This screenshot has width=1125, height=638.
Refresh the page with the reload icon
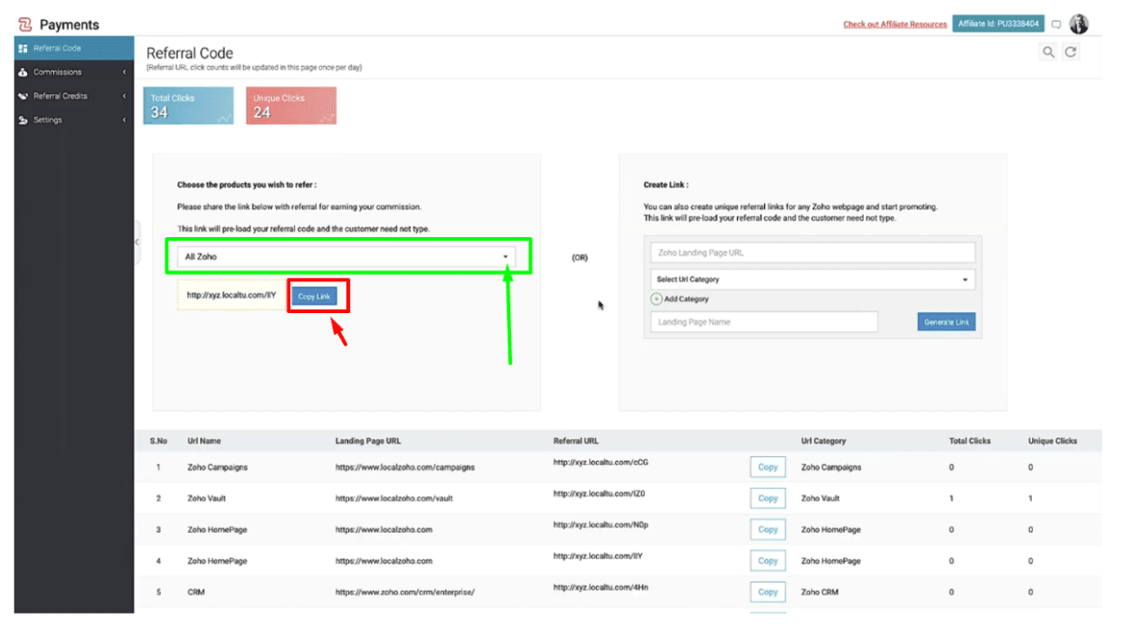(1071, 52)
